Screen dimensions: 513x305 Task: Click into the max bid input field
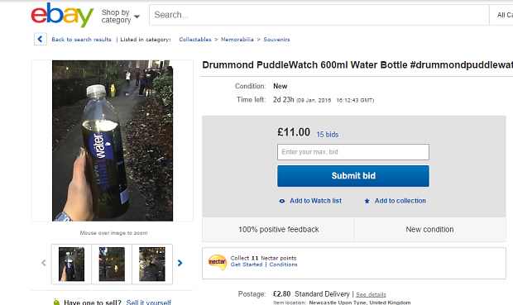(x=353, y=152)
